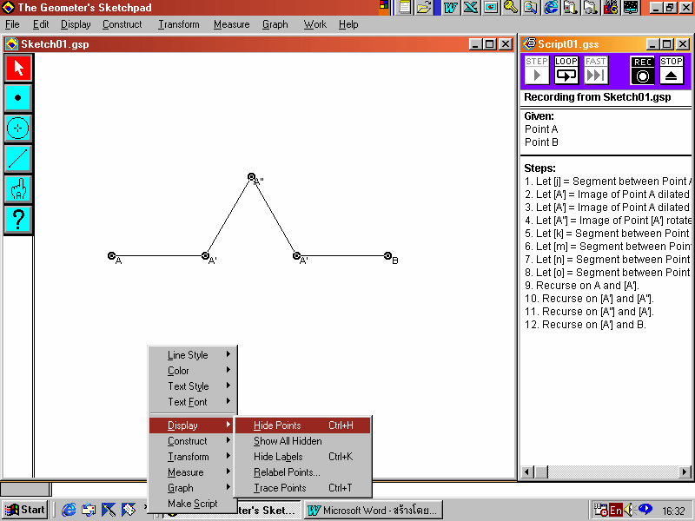This screenshot has width=695, height=521.
Task: Click the Office shortcut bar PowerPoint icon
Action: 491,7
